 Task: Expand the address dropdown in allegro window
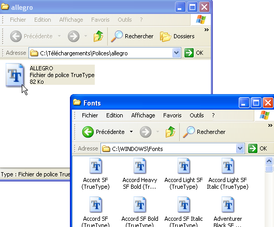[176, 53]
